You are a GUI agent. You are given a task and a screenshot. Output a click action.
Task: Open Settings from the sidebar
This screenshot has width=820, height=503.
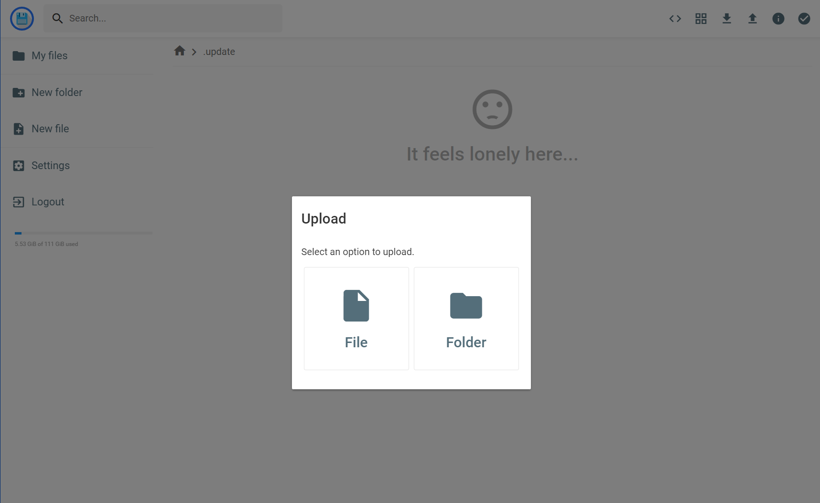(x=50, y=166)
